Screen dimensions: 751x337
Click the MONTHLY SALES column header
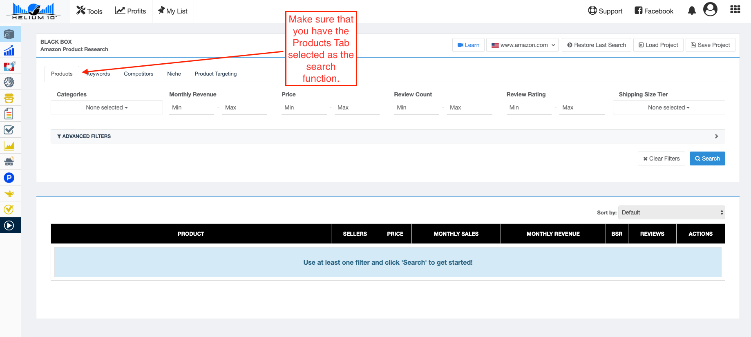click(x=456, y=234)
